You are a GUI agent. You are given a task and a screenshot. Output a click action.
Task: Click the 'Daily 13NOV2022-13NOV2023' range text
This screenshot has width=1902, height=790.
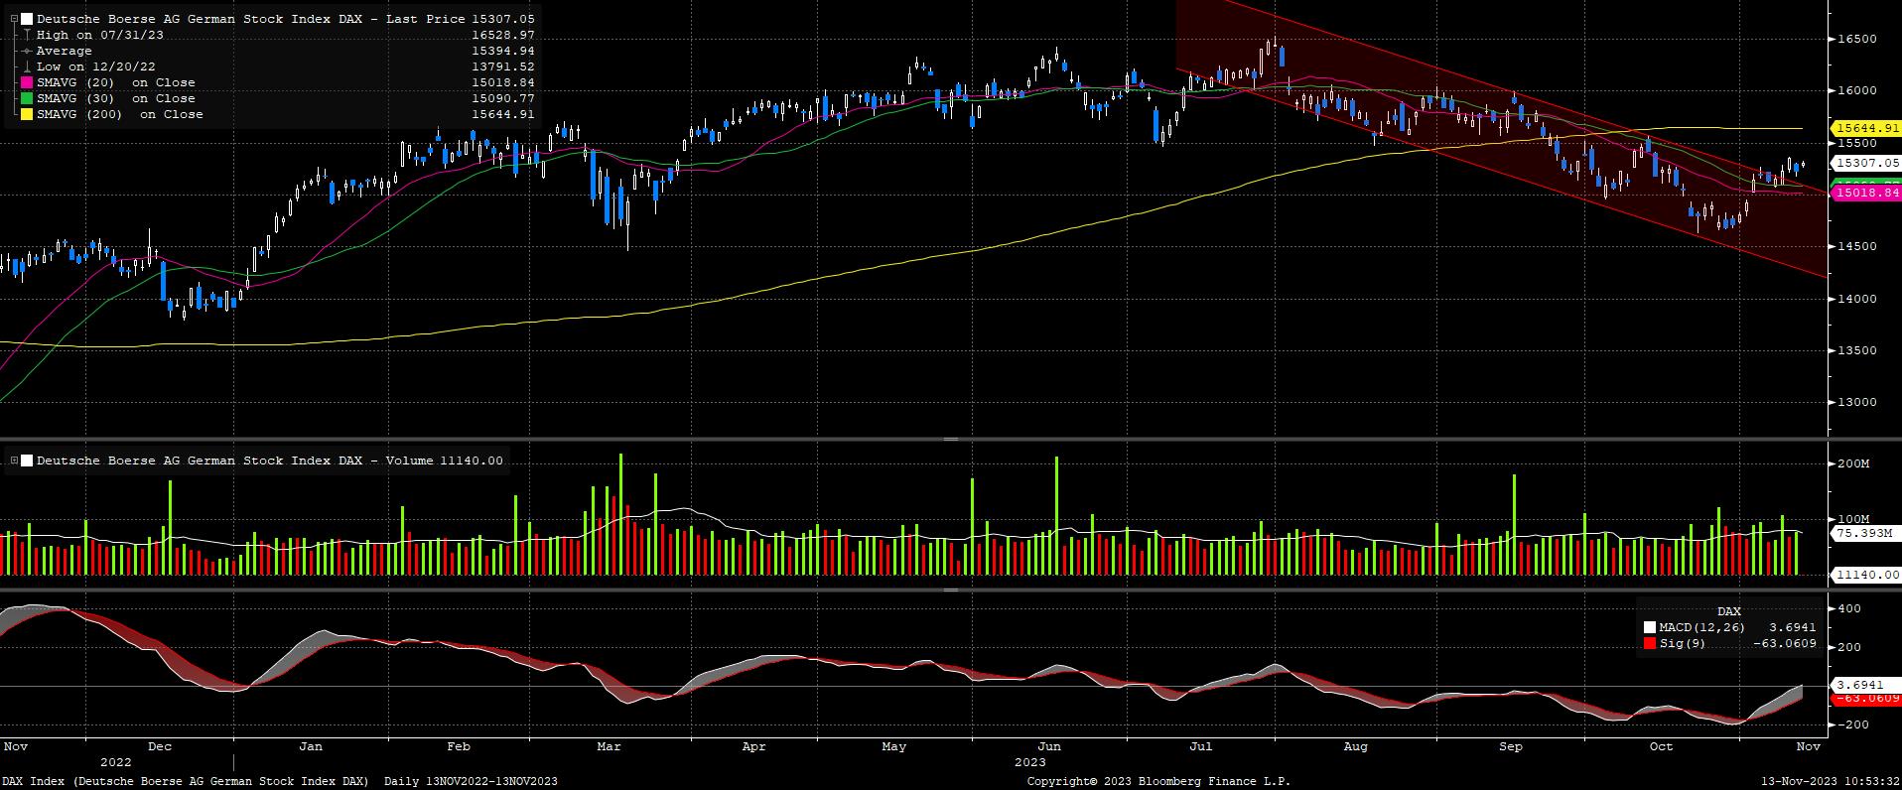pos(471,781)
